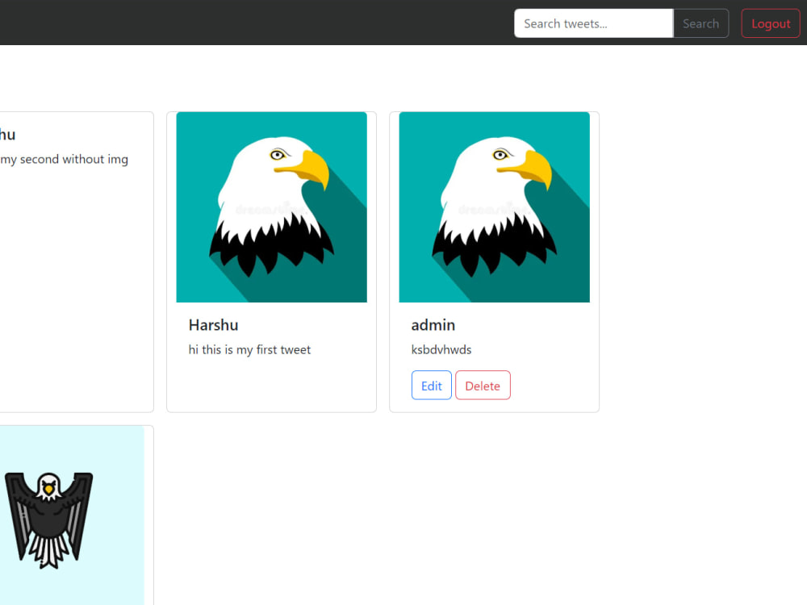807x605 pixels.
Task: Click the tweet text 'ksbdvhwds'
Action: click(x=441, y=350)
